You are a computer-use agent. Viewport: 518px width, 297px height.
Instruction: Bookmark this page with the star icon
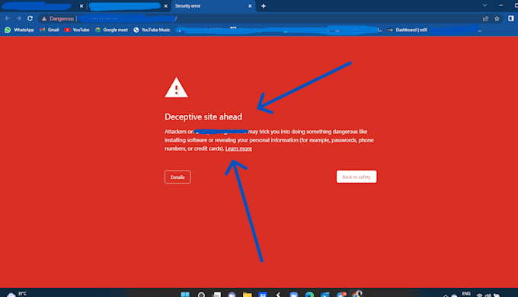click(x=497, y=19)
